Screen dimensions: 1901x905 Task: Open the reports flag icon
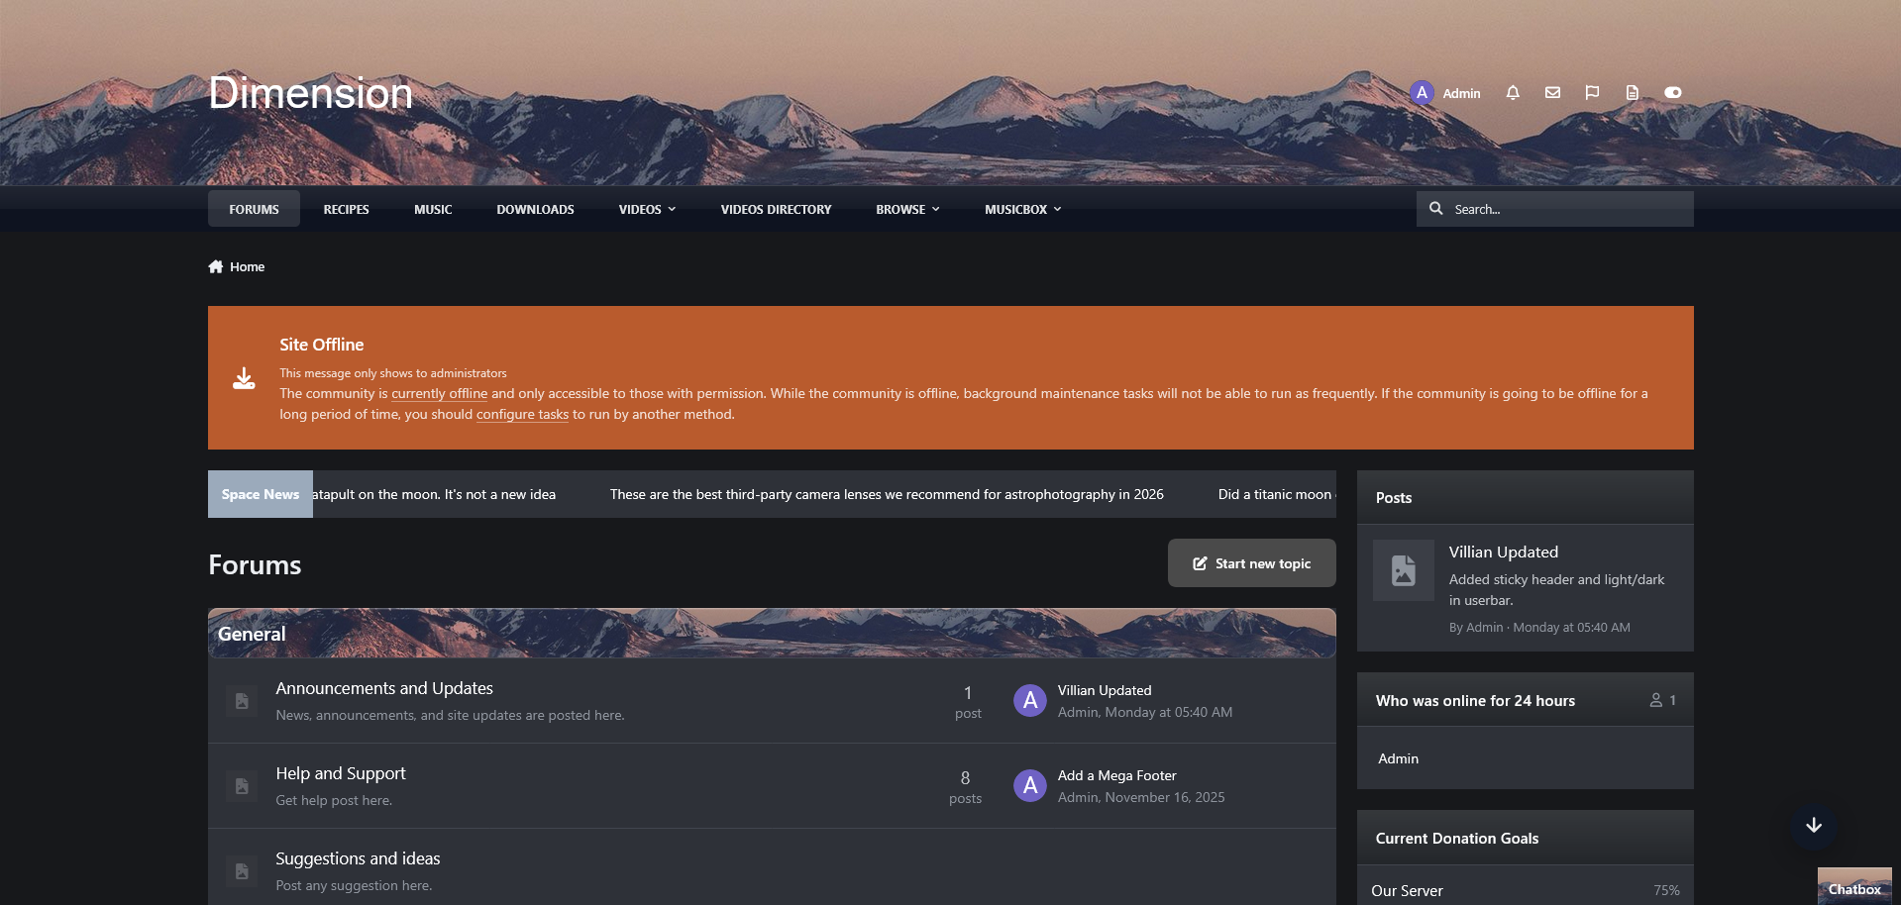(x=1592, y=93)
